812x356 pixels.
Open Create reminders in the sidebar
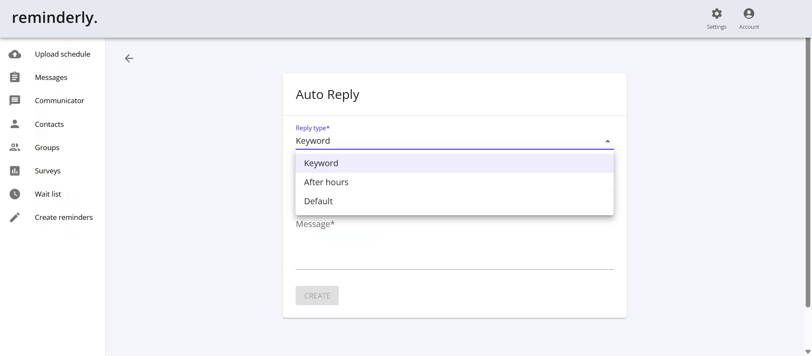point(64,217)
